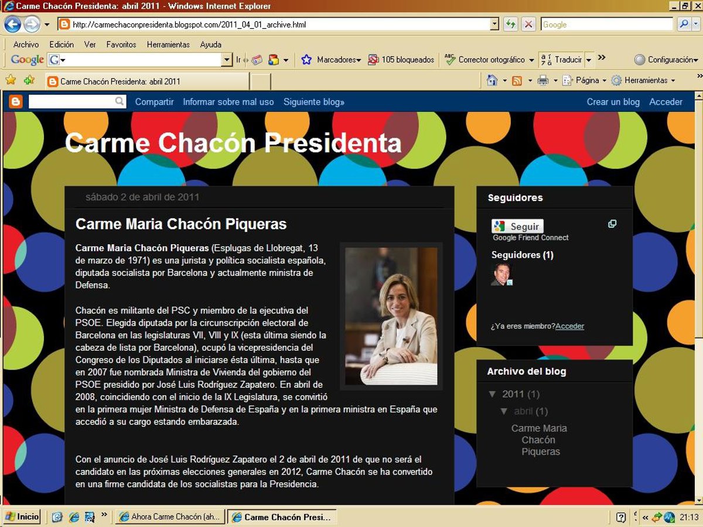Click the Crear un blog link
Screen dimensions: 703x527
tap(613, 102)
